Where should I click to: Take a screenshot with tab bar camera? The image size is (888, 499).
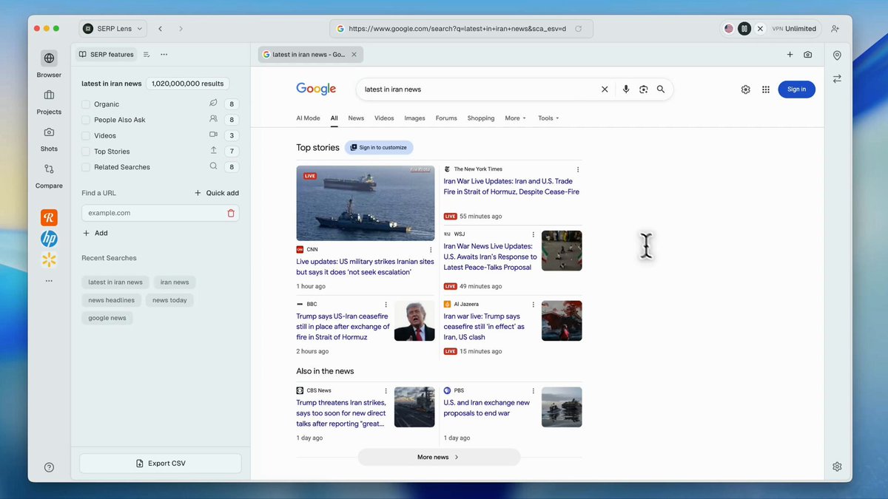pos(807,55)
